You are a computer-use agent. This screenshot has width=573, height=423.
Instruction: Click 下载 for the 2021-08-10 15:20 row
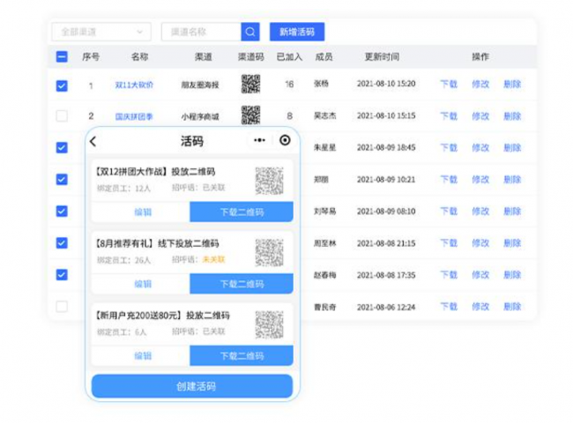(x=449, y=84)
